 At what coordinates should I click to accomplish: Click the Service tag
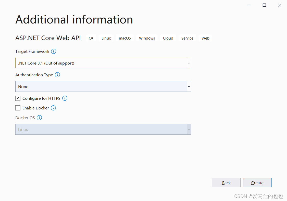pos(187,38)
